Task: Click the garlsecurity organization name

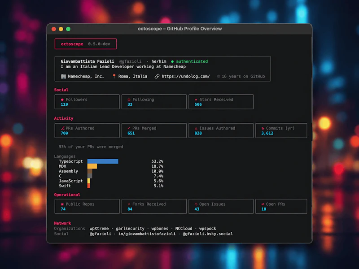Action: pos(130,229)
